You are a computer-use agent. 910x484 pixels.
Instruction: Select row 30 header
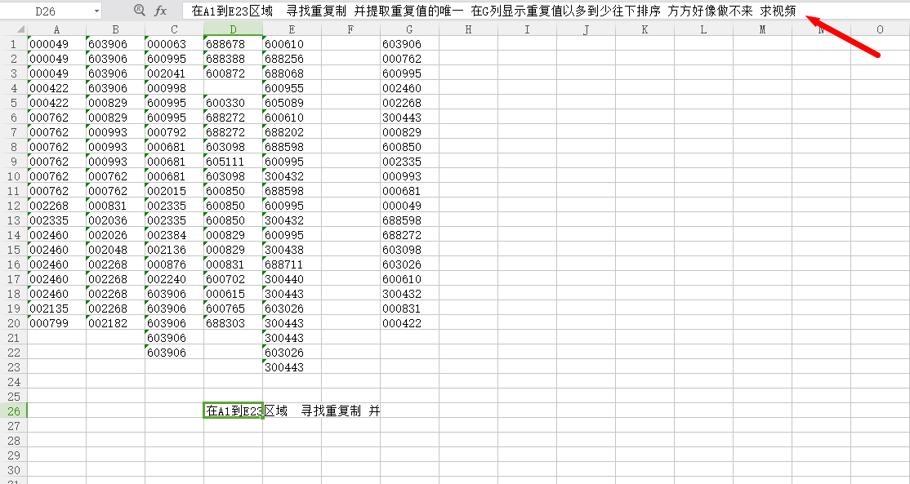click(x=14, y=470)
